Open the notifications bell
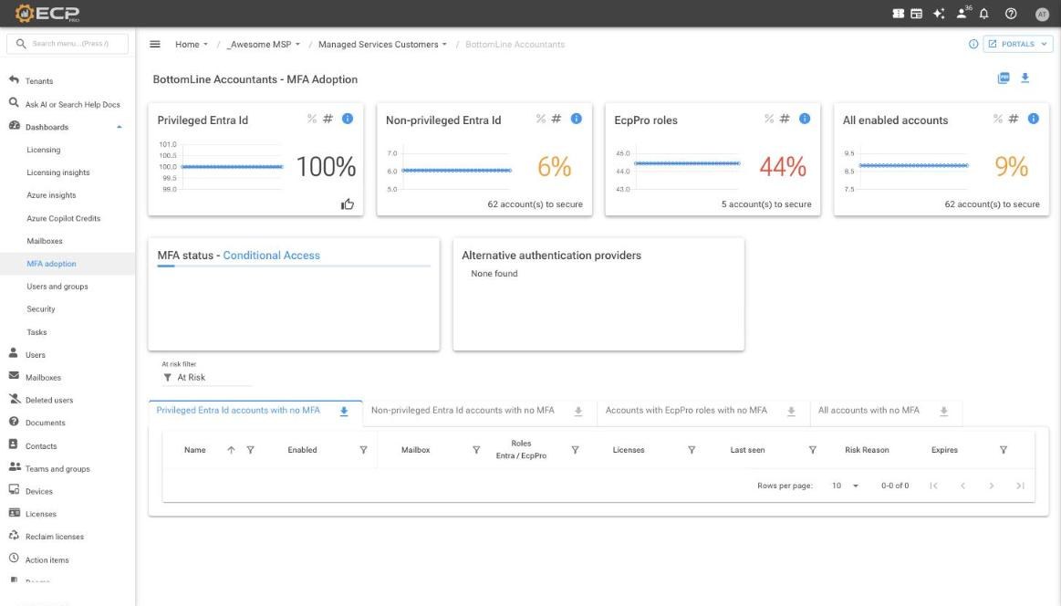This screenshot has height=606, width=1061. (x=983, y=14)
